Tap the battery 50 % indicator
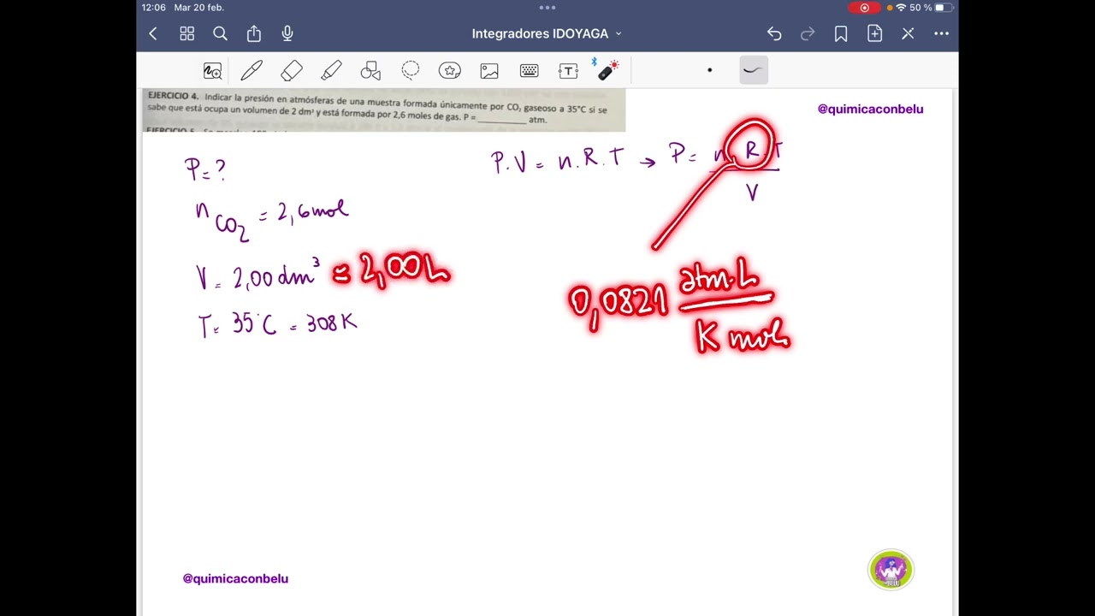 pos(931,8)
